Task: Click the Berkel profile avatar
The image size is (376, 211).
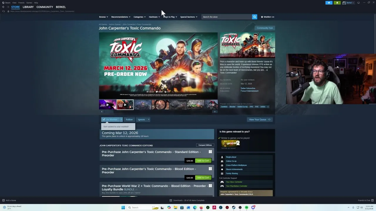Action: click(344, 3)
